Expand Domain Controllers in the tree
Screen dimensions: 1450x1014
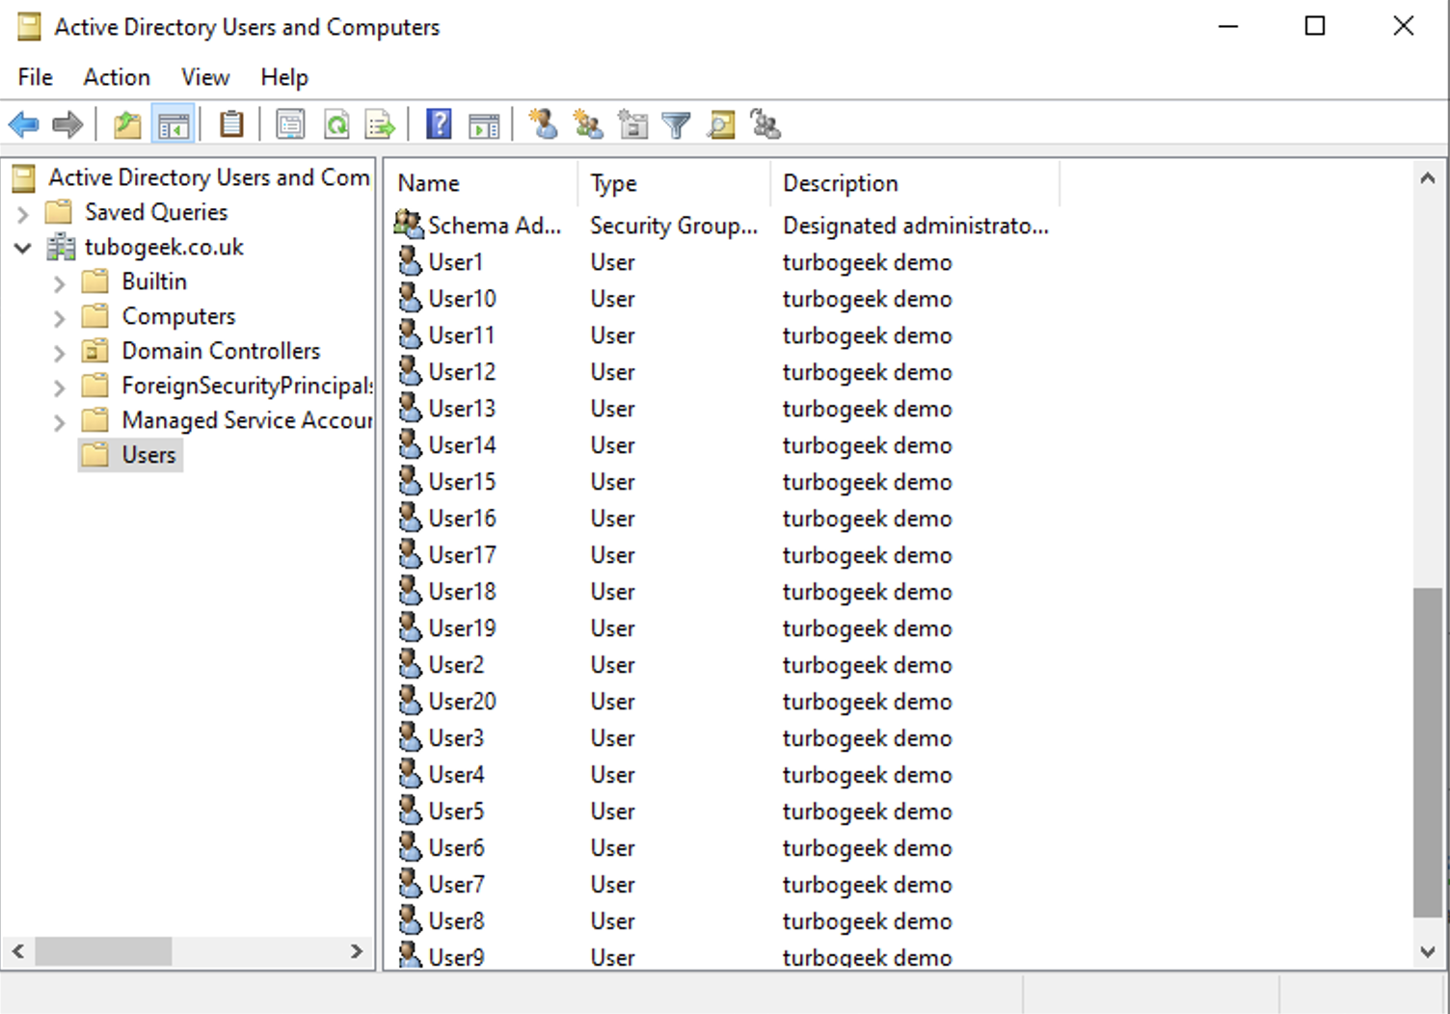(60, 351)
